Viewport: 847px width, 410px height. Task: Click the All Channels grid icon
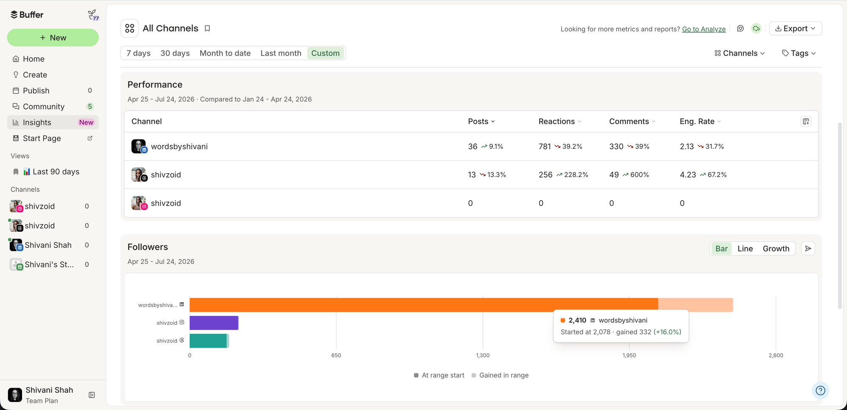[x=130, y=28]
